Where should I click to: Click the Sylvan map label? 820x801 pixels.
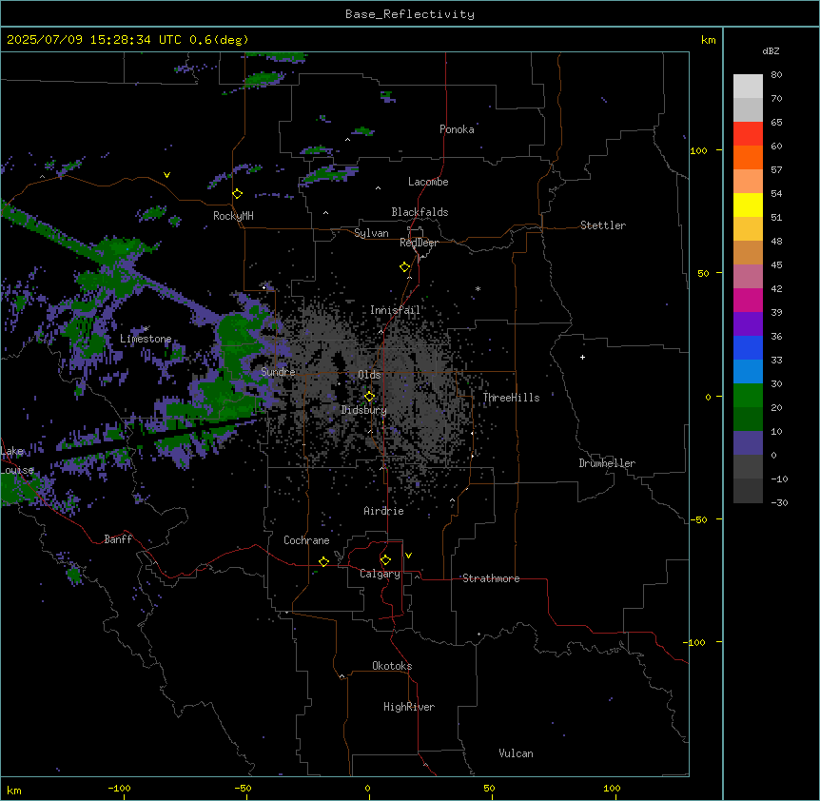(371, 233)
